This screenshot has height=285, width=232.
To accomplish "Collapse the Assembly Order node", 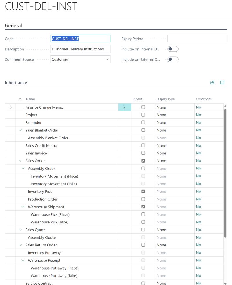I will point(23,168).
